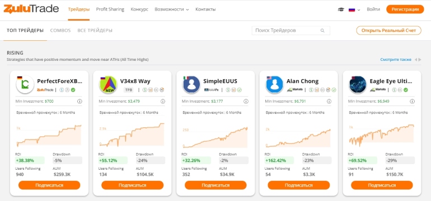Click Открыть Реальный Счет button
Viewport: 431px width, 201px height.
pos(388,31)
